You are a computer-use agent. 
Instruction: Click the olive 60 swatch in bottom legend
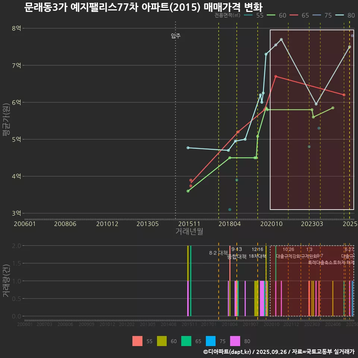tap(162, 341)
